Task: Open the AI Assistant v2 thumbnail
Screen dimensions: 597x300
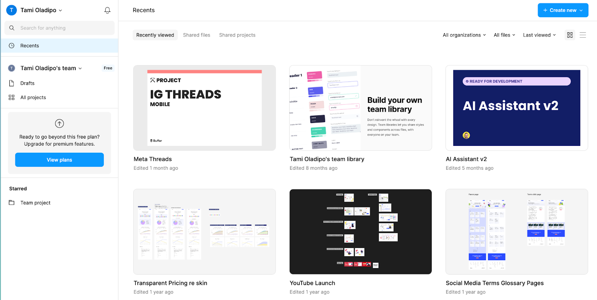Action: (x=517, y=108)
